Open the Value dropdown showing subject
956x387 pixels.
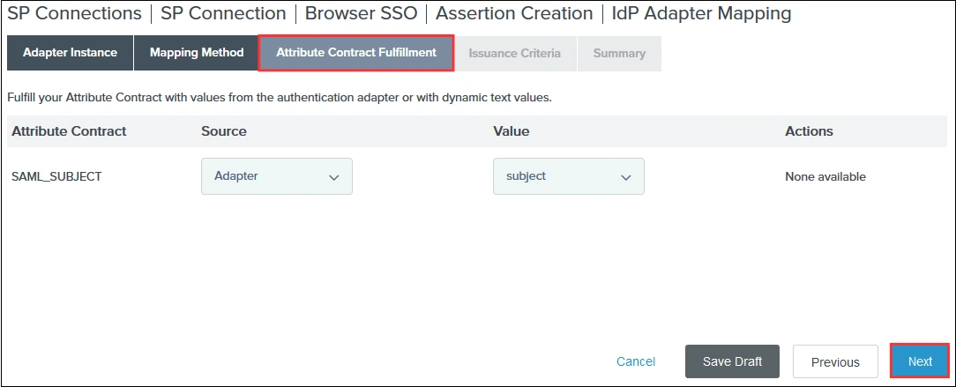click(x=569, y=176)
